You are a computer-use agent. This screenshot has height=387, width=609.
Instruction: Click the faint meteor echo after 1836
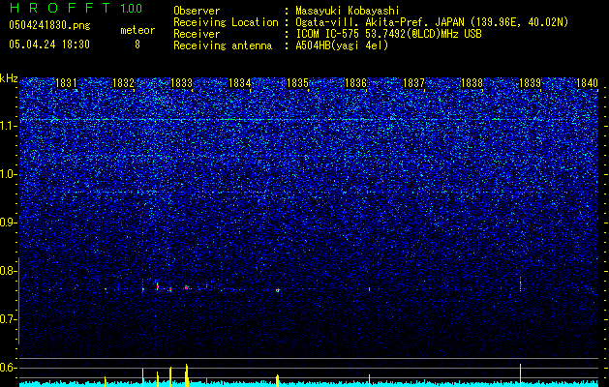pyautogui.click(x=369, y=289)
